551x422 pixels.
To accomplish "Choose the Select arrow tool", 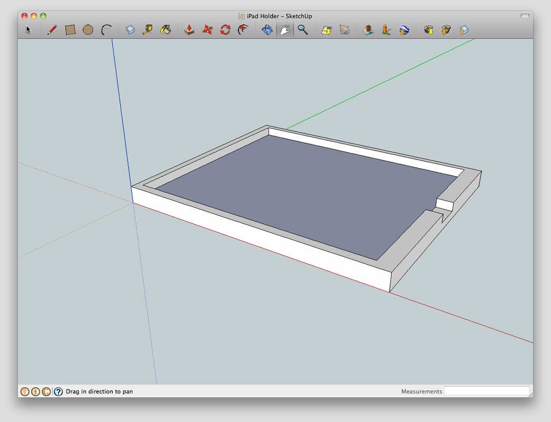I will tap(29, 30).
